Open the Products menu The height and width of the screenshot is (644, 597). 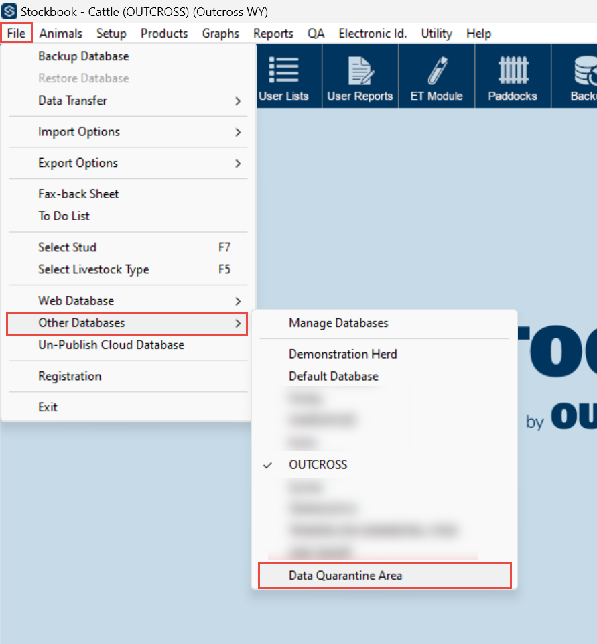point(164,33)
